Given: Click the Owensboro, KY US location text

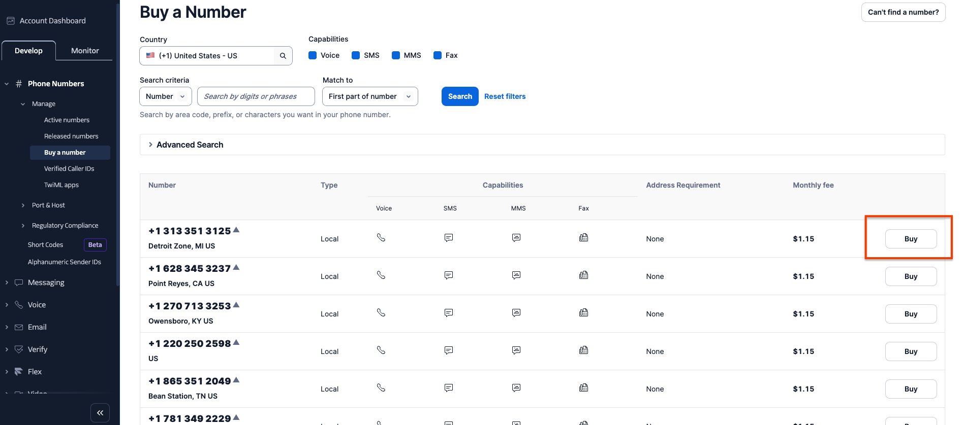Looking at the screenshot, I should click(x=181, y=321).
